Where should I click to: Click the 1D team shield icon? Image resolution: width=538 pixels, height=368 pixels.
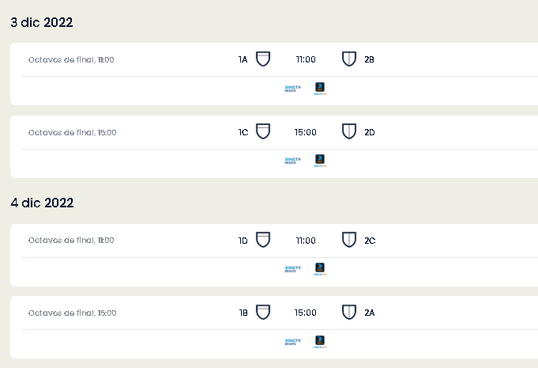[x=263, y=240]
